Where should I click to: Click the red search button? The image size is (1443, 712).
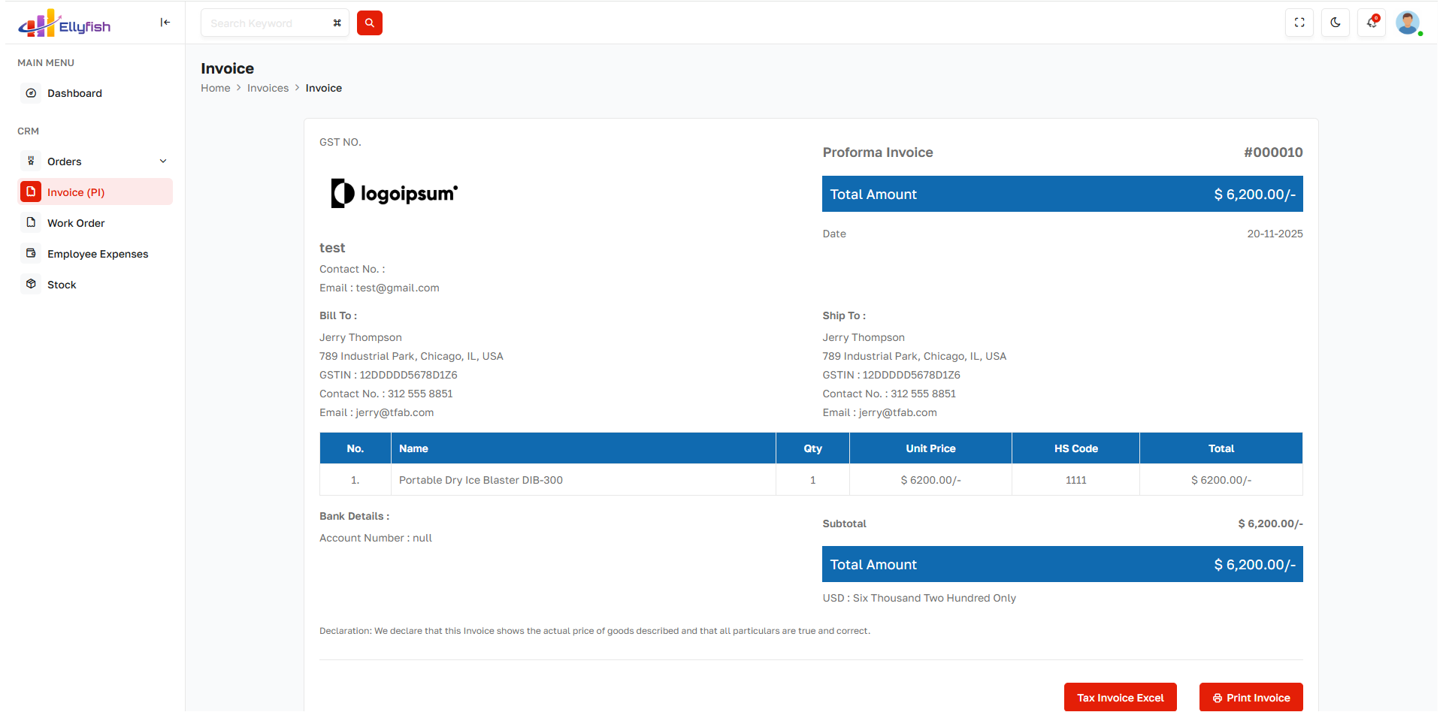tap(369, 23)
